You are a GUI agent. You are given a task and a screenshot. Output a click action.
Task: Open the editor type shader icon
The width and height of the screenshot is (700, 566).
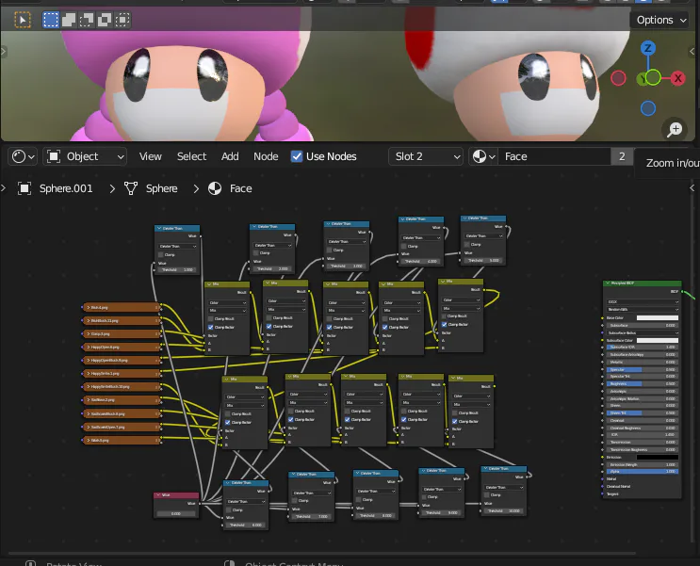[x=24, y=156]
